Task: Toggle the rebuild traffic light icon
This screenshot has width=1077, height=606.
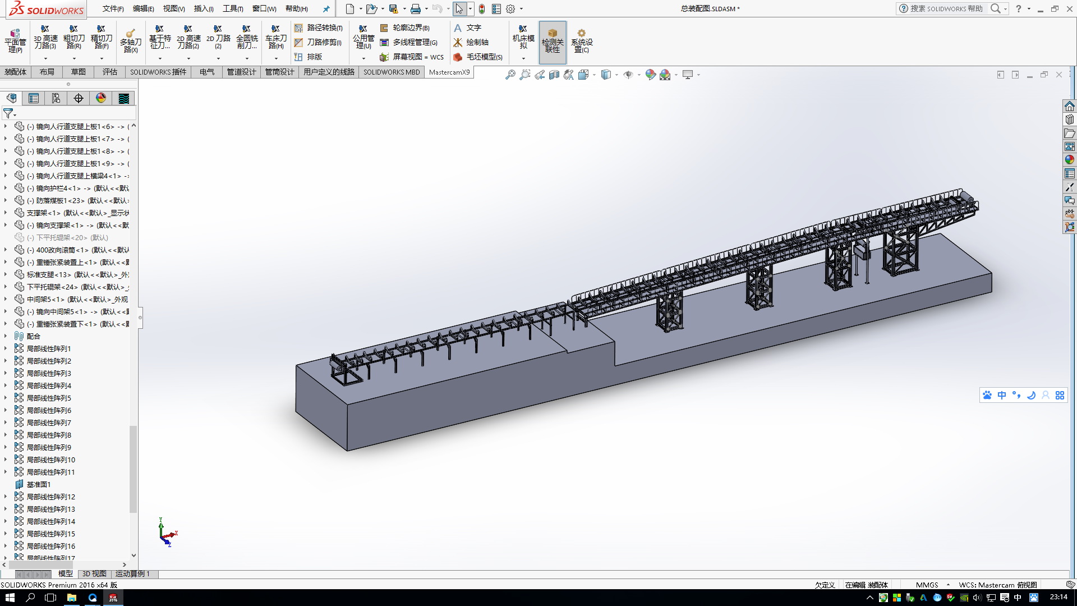Action: coord(481,9)
